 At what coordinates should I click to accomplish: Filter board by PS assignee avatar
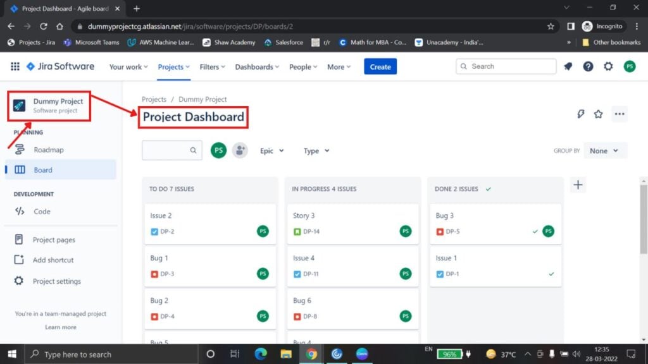[218, 150]
